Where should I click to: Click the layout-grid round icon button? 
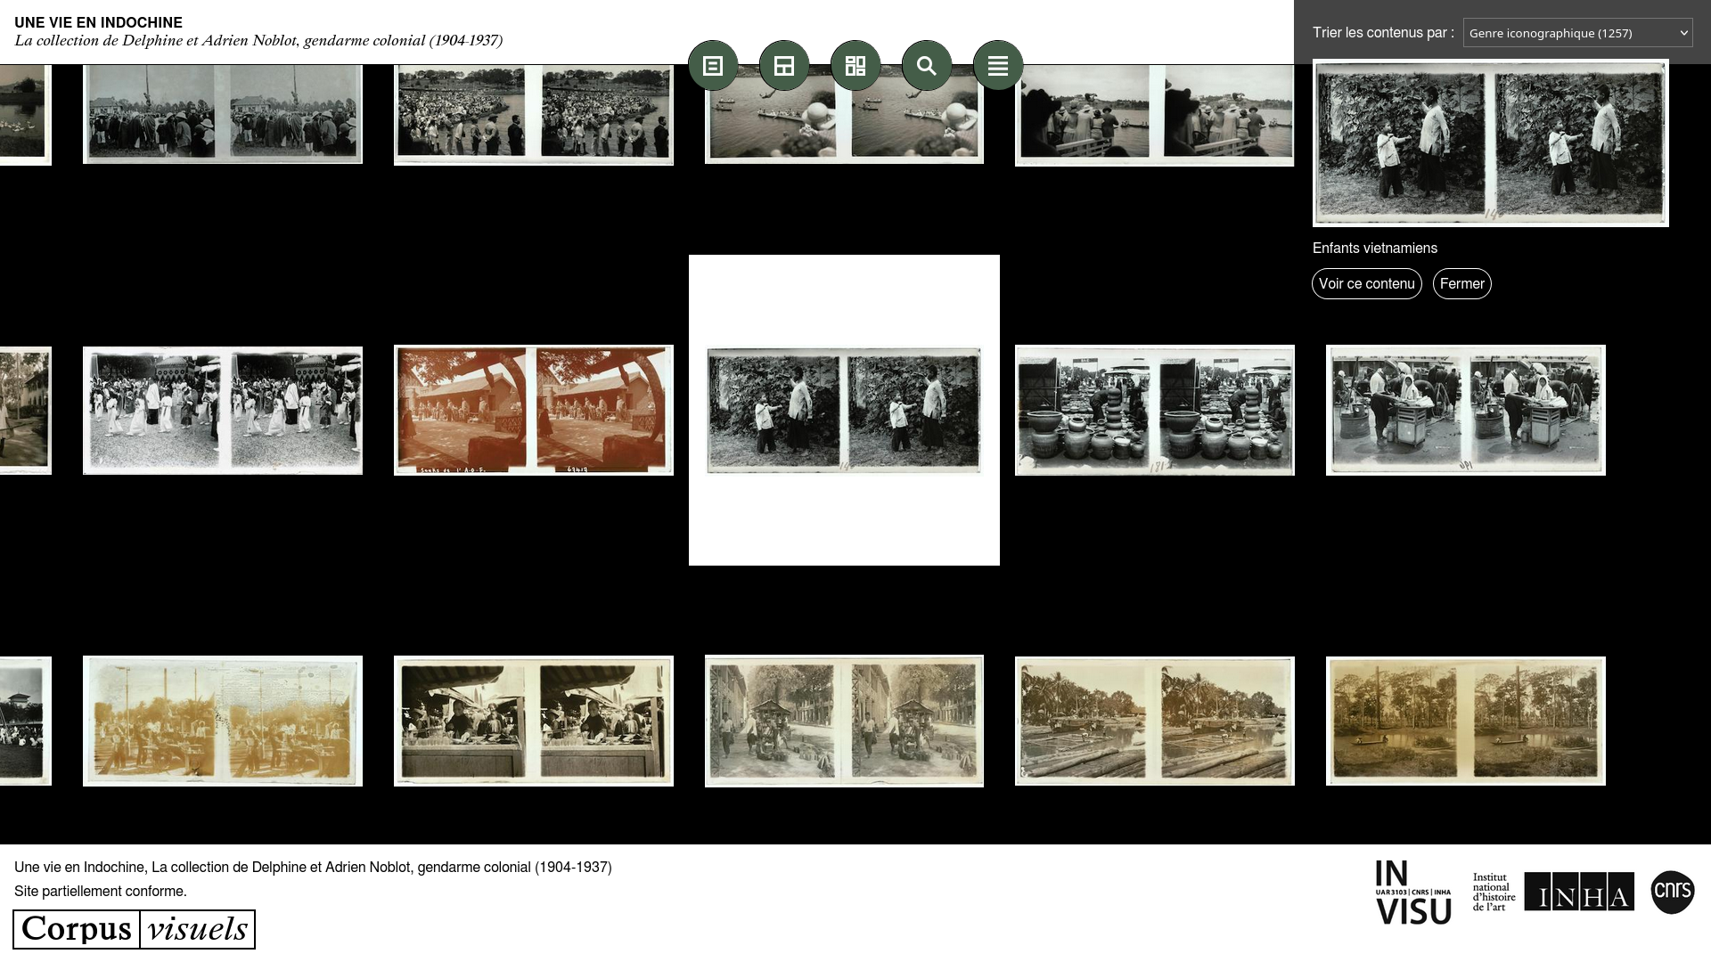pos(784,65)
